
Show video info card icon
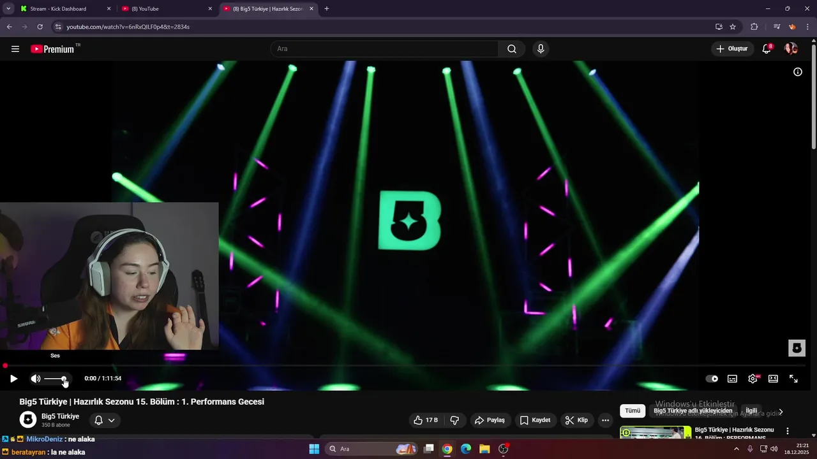click(x=798, y=72)
